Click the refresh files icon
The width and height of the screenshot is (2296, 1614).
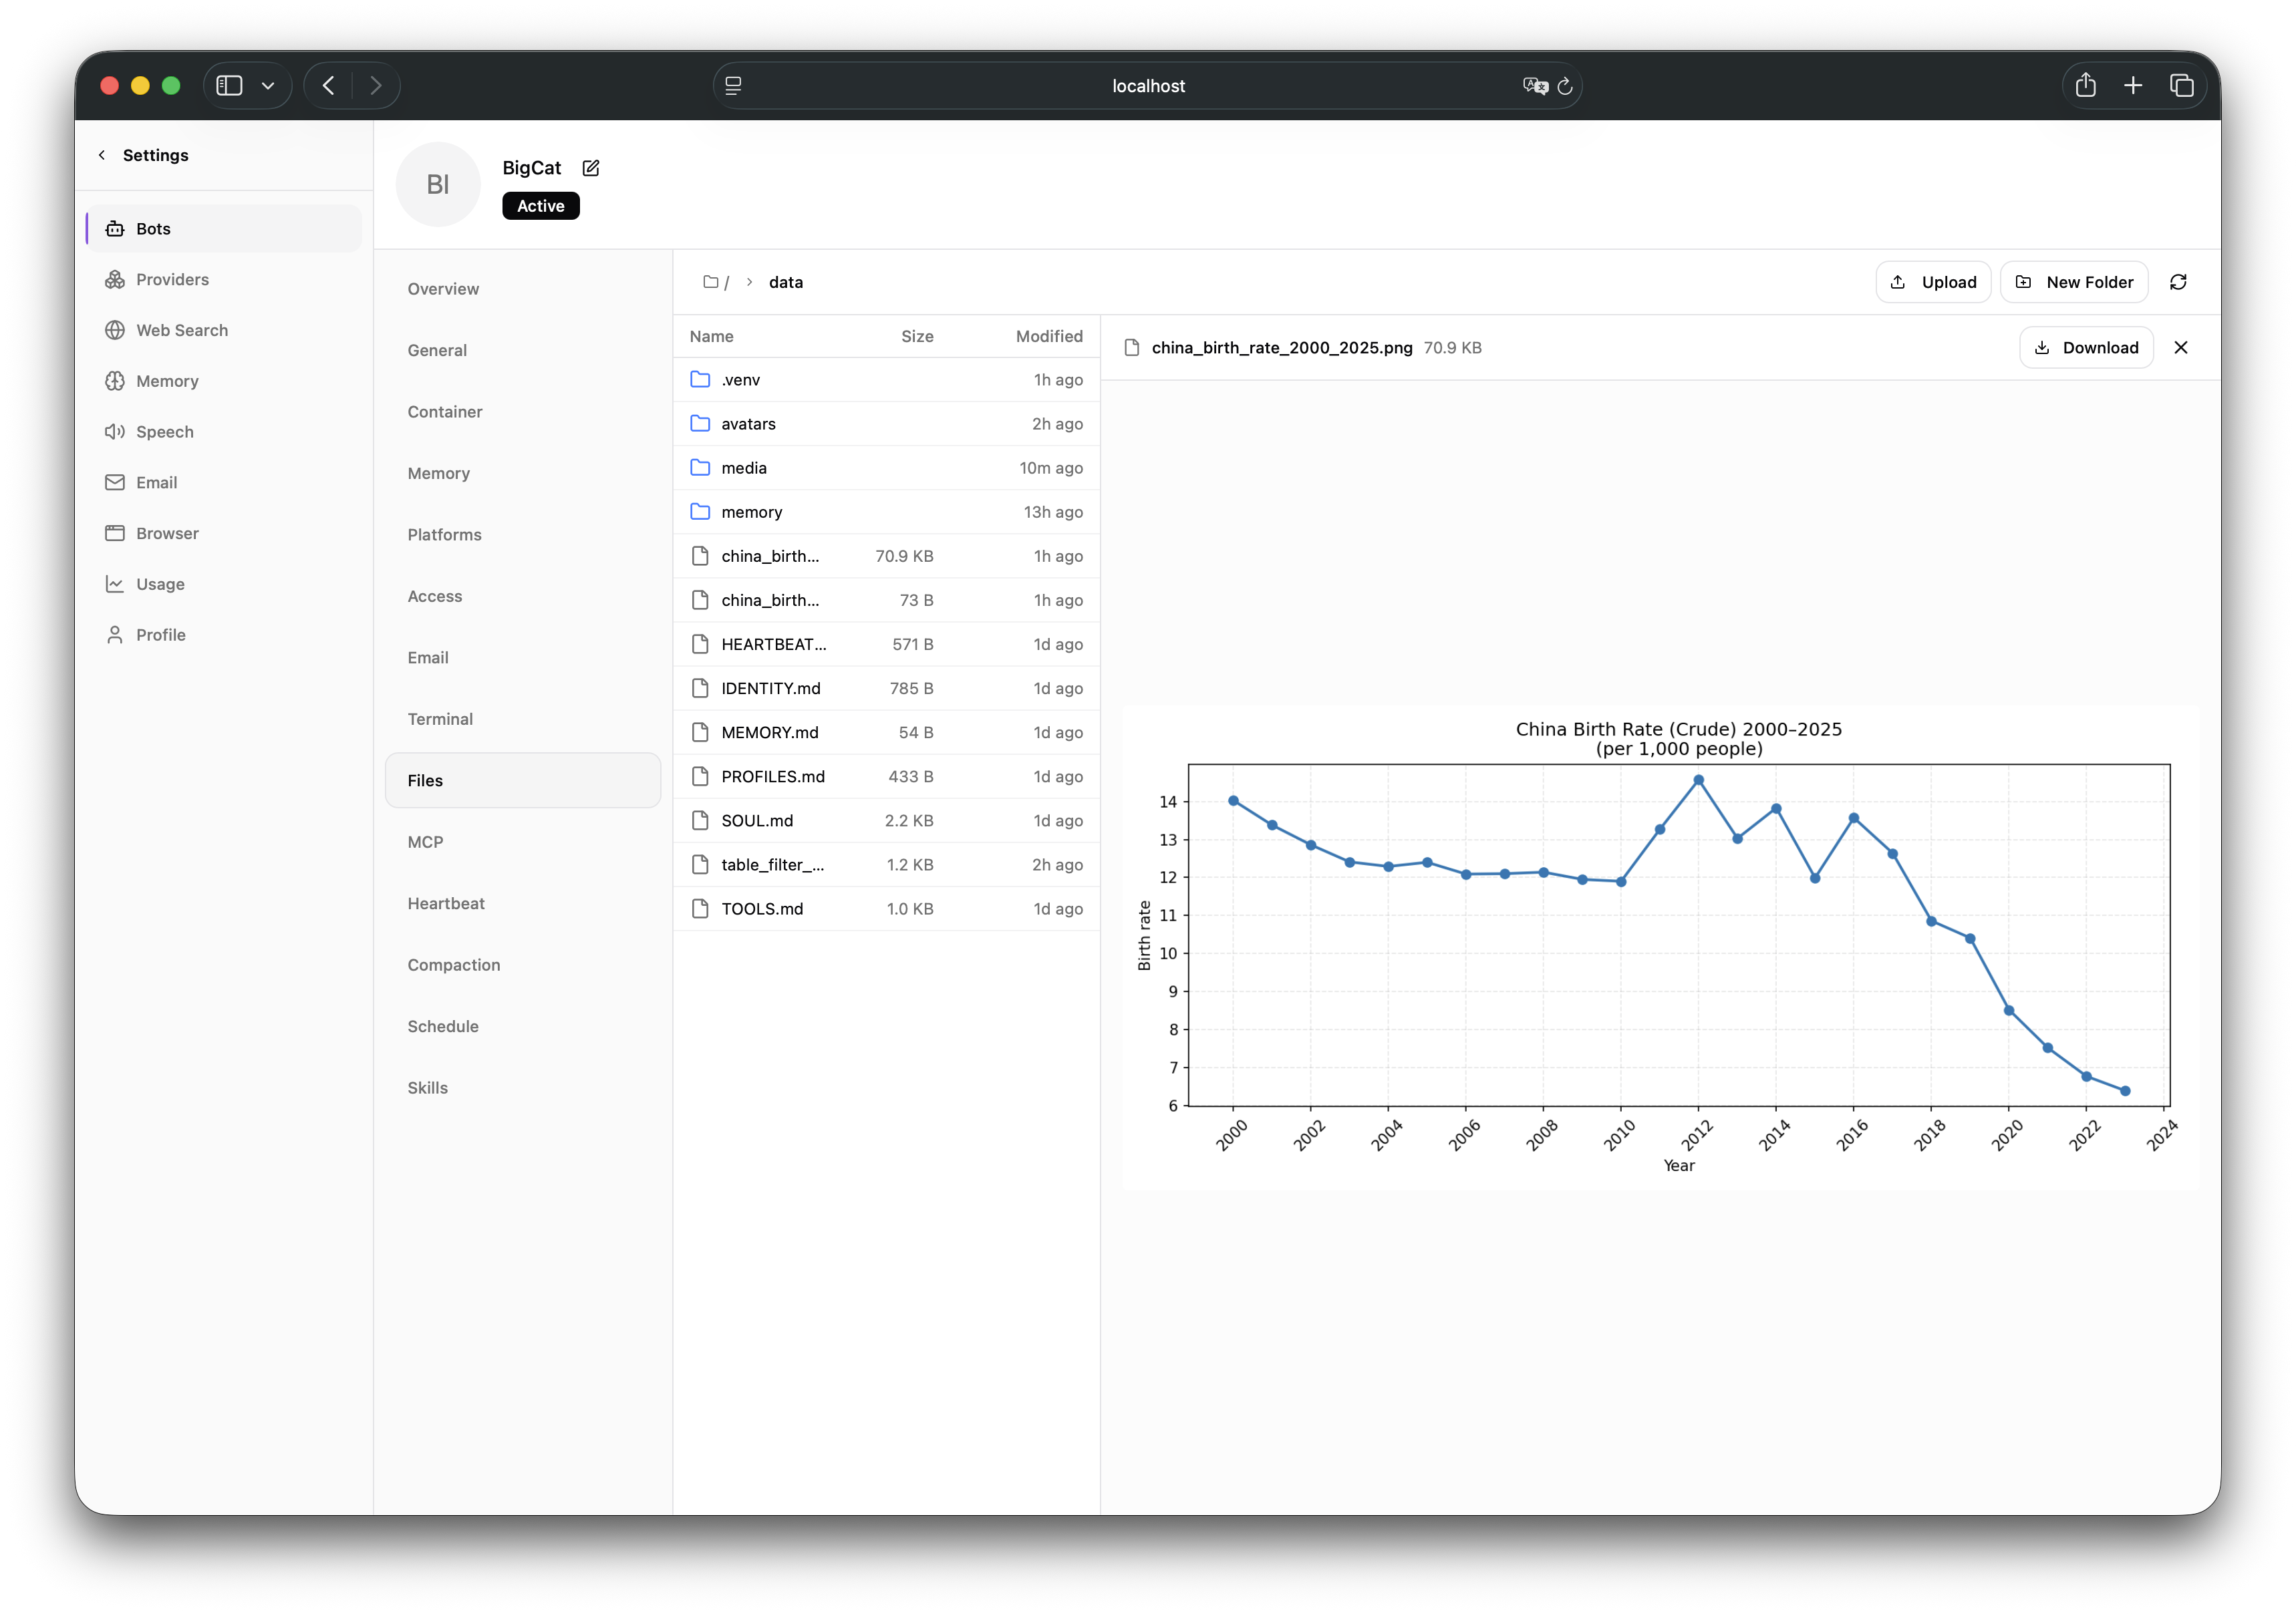click(2178, 282)
